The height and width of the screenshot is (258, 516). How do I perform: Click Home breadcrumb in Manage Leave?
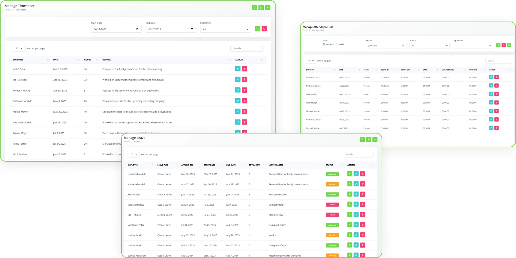(x=127, y=142)
